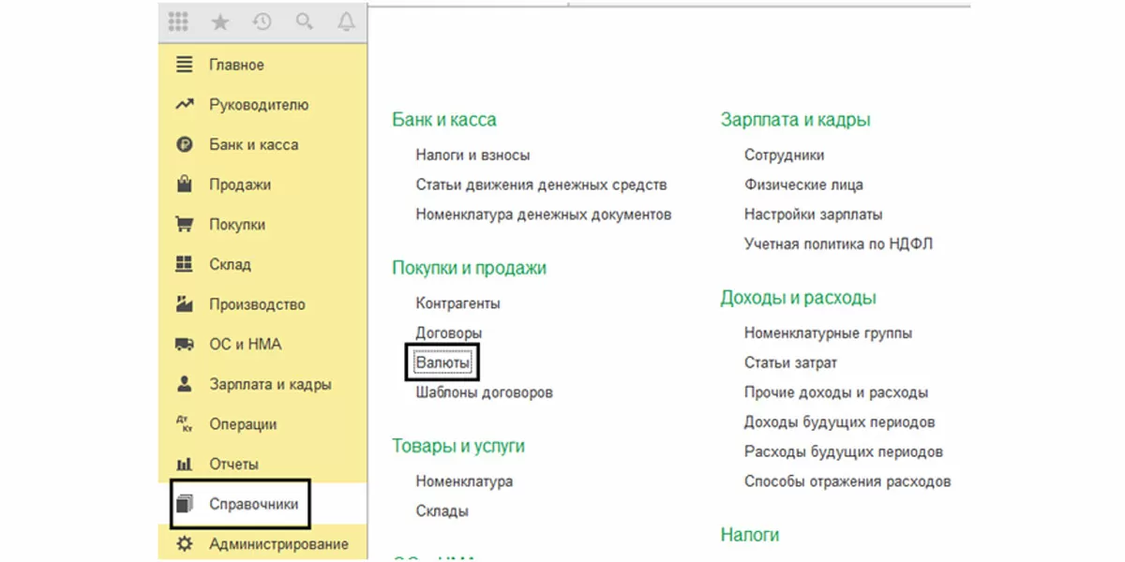Screen dimensions: 1125x562
Task: Open history clock icon
Action: coord(262,21)
